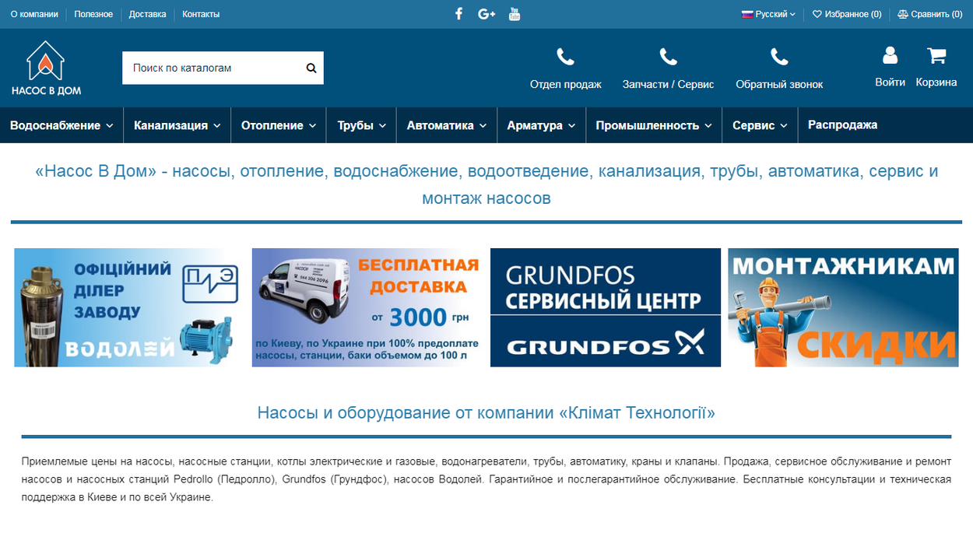Click the Насос в Дом logo
This screenshot has width=973, height=554.
(x=46, y=68)
